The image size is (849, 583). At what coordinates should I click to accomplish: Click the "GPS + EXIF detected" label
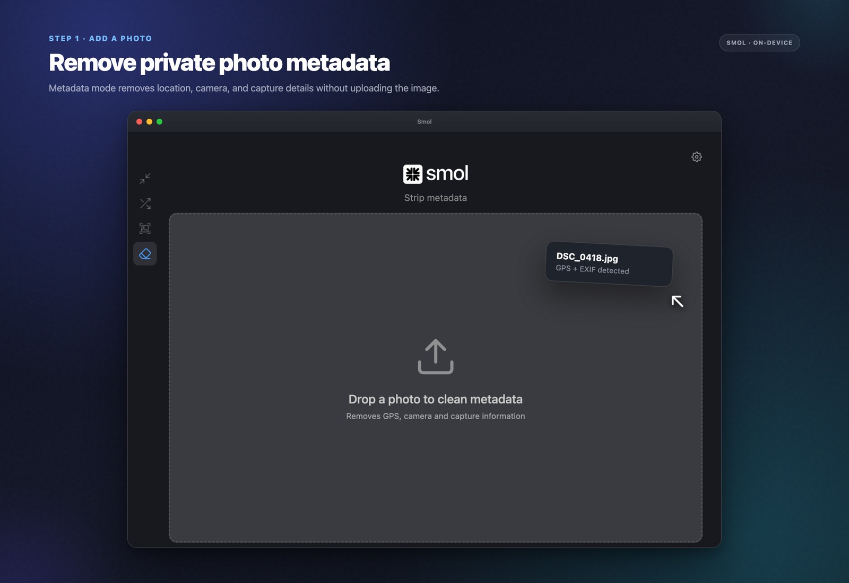(x=592, y=269)
